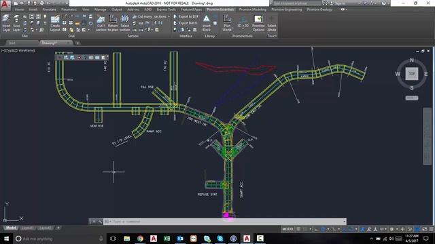
Task: Open the Express Tools ribbon tab
Action: click(166, 9)
